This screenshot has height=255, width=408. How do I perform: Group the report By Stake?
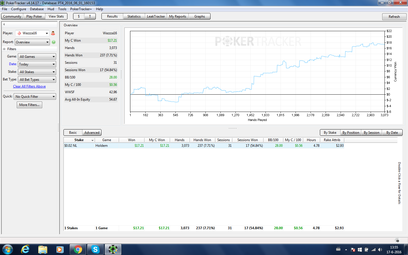(x=330, y=133)
